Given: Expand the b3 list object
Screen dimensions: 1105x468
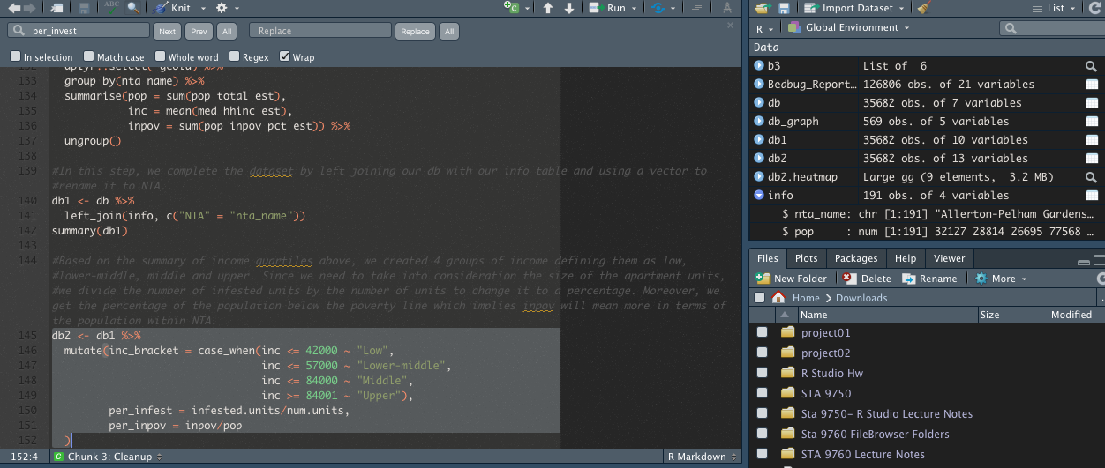Looking at the screenshot, I should tap(758, 66).
